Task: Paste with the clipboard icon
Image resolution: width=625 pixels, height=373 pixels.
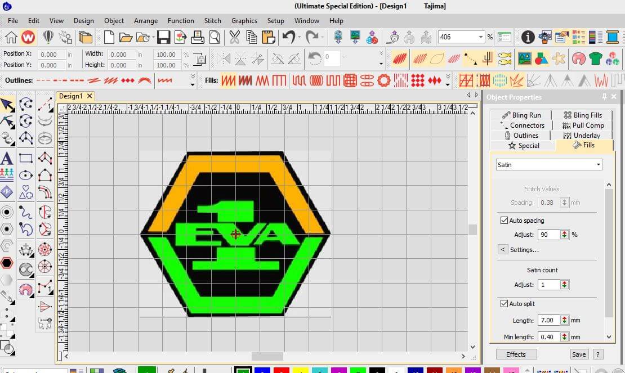Action: click(x=268, y=38)
